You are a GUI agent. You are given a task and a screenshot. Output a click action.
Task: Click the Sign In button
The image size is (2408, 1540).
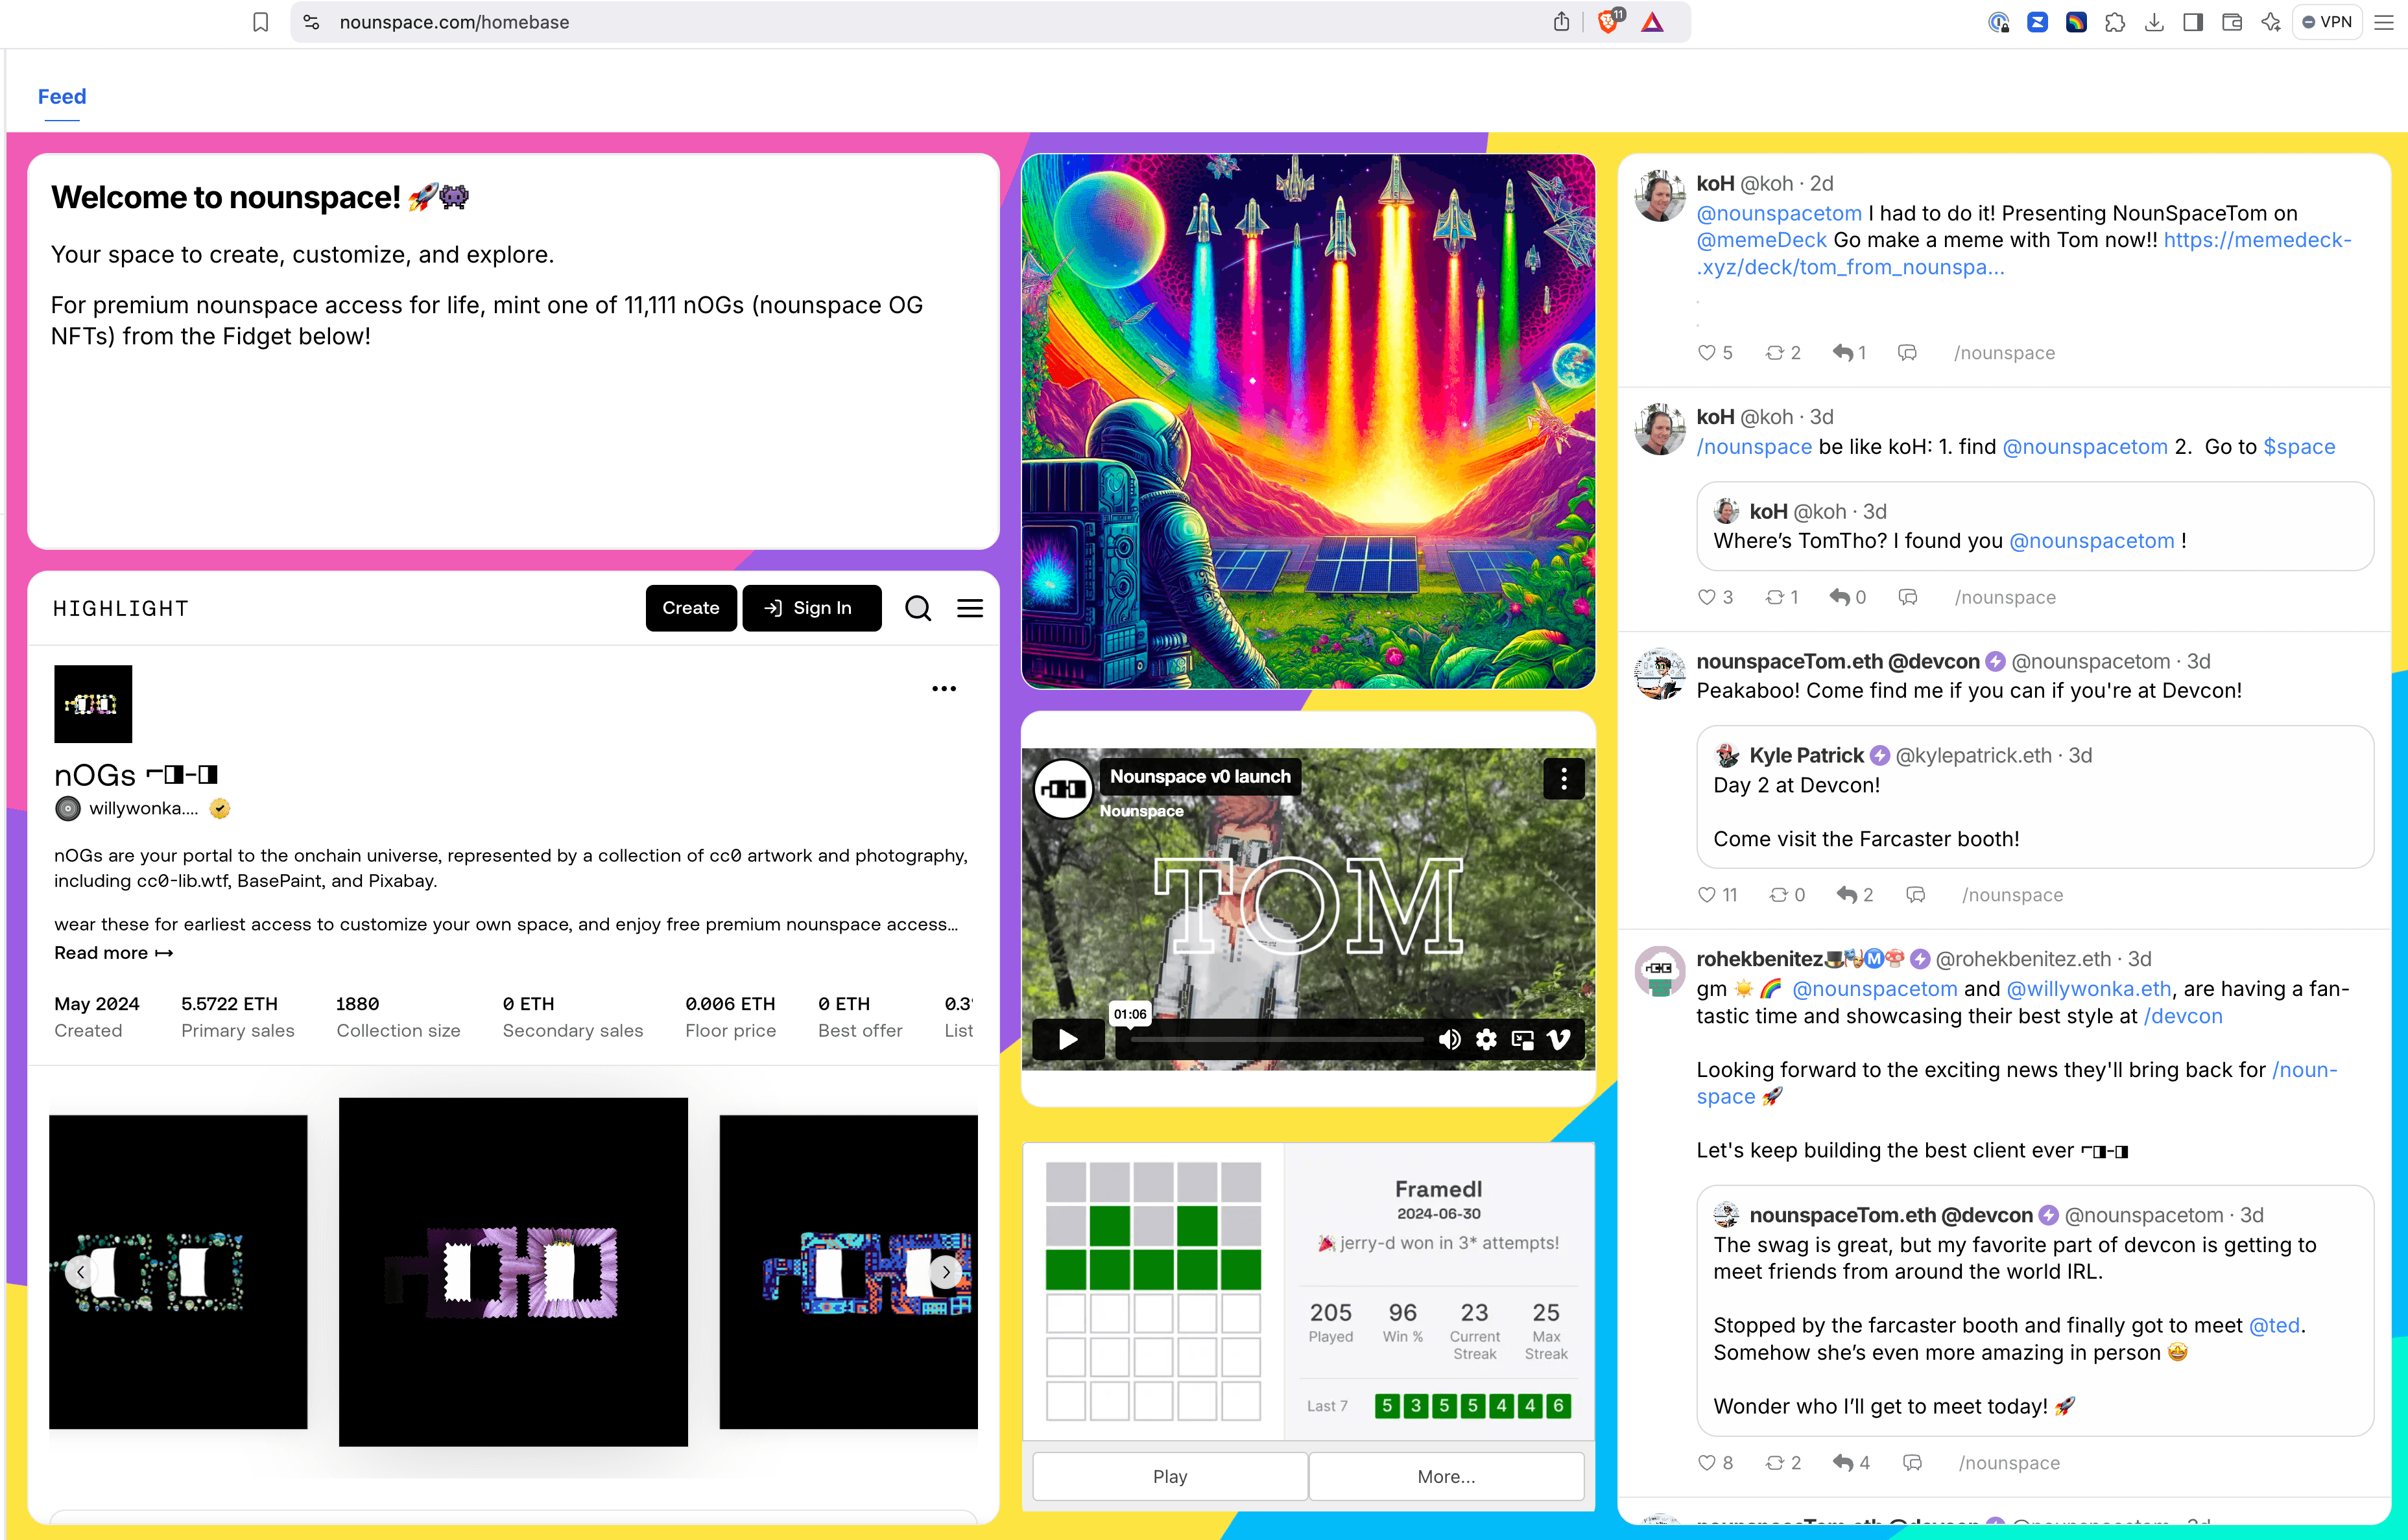point(811,608)
